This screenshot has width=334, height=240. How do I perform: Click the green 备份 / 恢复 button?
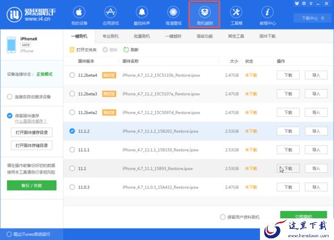32,186
